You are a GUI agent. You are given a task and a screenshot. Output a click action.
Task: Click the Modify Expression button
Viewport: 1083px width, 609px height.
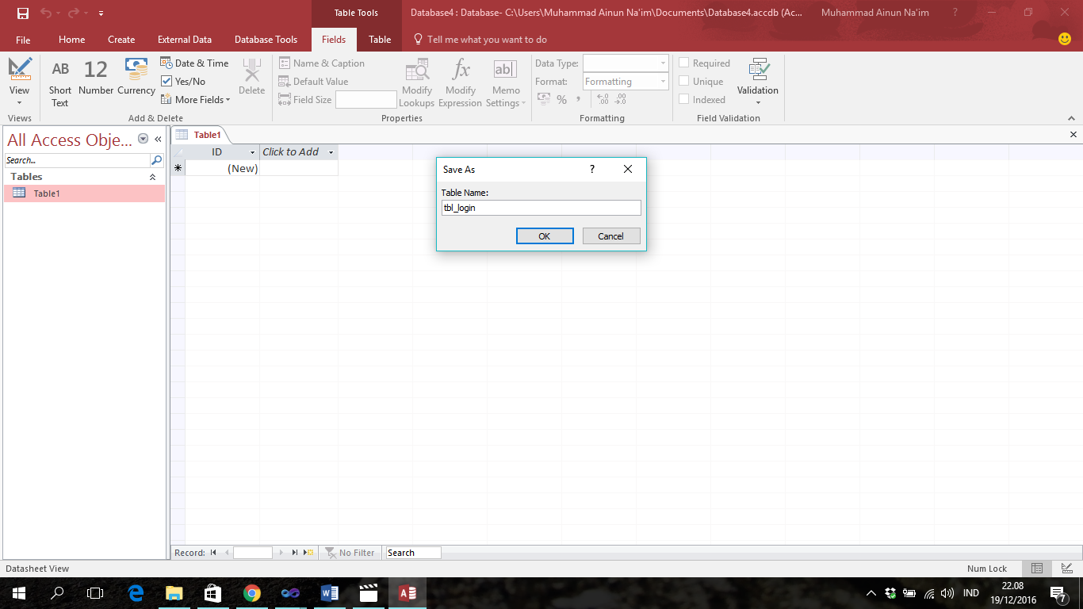pyautogui.click(x=461, y=82)
